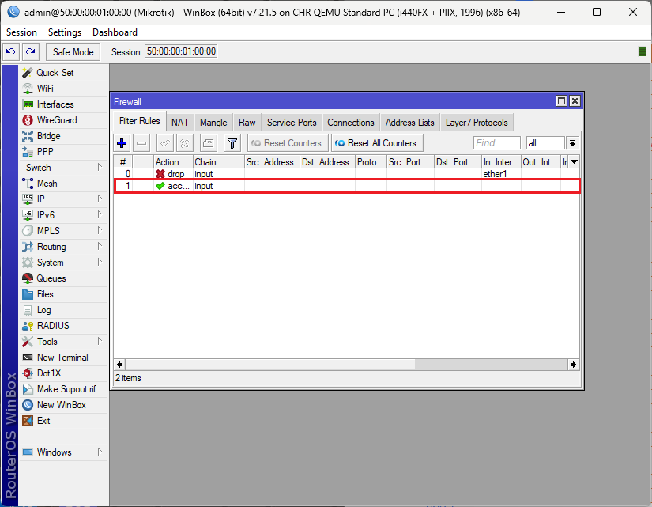Viewport: 652px width, 507px height.
Task: Sort by Dst. Port column header
Action: (x=458, y=162)
